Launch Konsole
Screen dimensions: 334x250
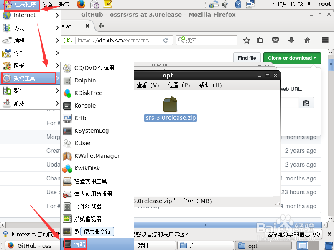click(x=97, y=106)
